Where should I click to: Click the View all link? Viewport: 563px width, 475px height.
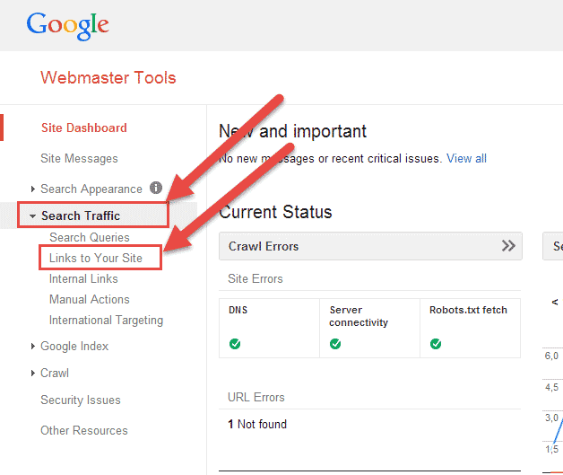[466, 158]
